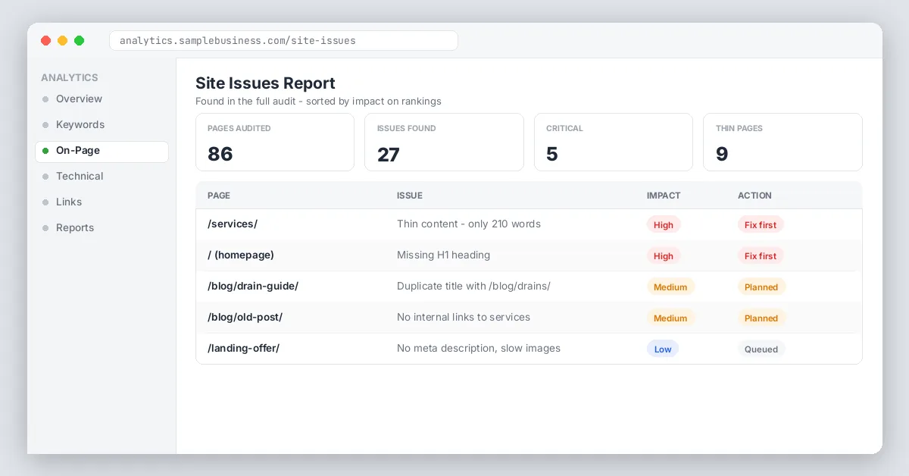This screenshot has height=476, width=909.
Task: Click the ACTION column header
Action: tap(754, 196)
